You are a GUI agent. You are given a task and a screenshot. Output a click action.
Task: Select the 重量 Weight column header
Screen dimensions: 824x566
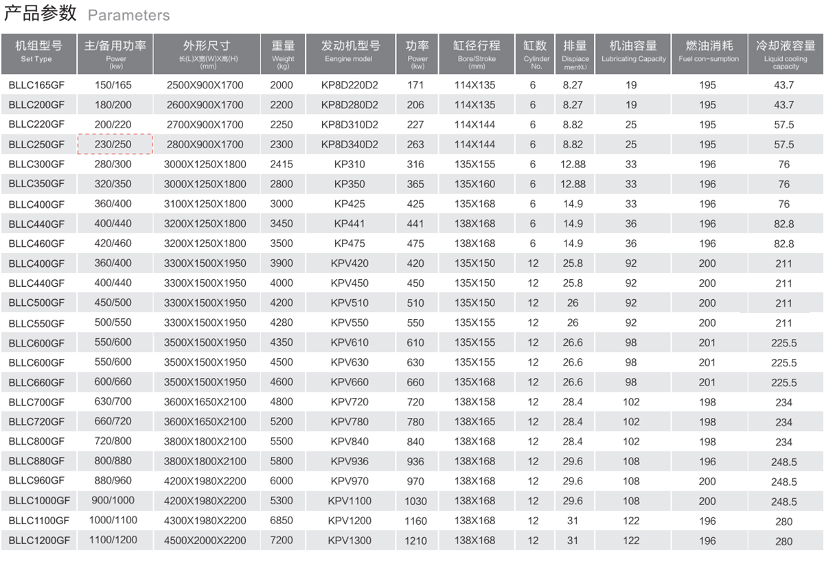282,52
